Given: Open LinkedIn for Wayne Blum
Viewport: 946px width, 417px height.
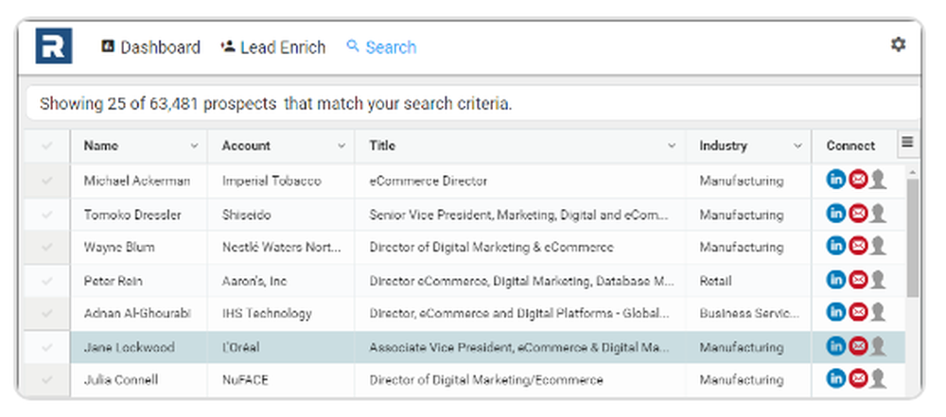Looking at the screenshot, I should [835, 246].
